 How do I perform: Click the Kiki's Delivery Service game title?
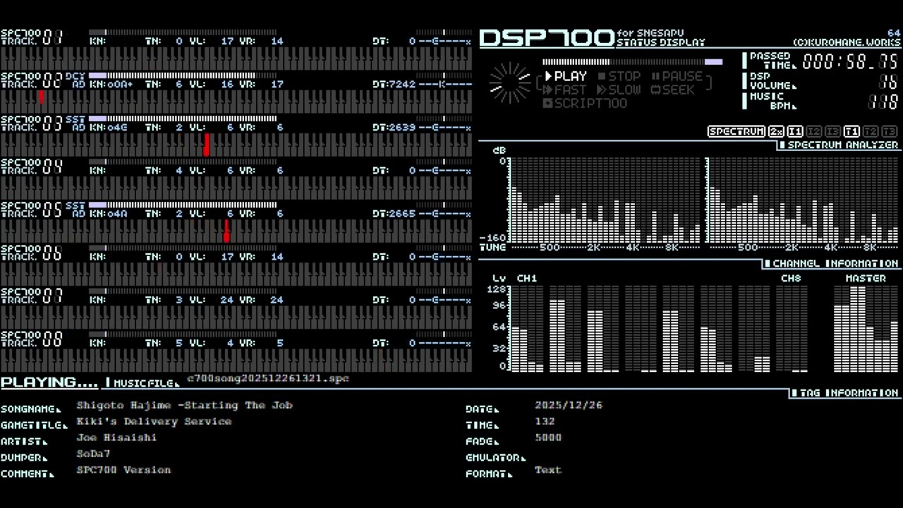[x=154, y=421]
